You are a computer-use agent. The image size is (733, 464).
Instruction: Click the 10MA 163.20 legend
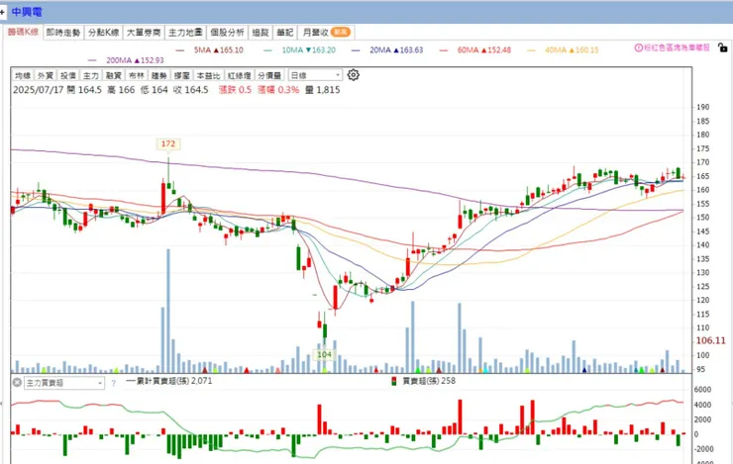coord(300,49)
